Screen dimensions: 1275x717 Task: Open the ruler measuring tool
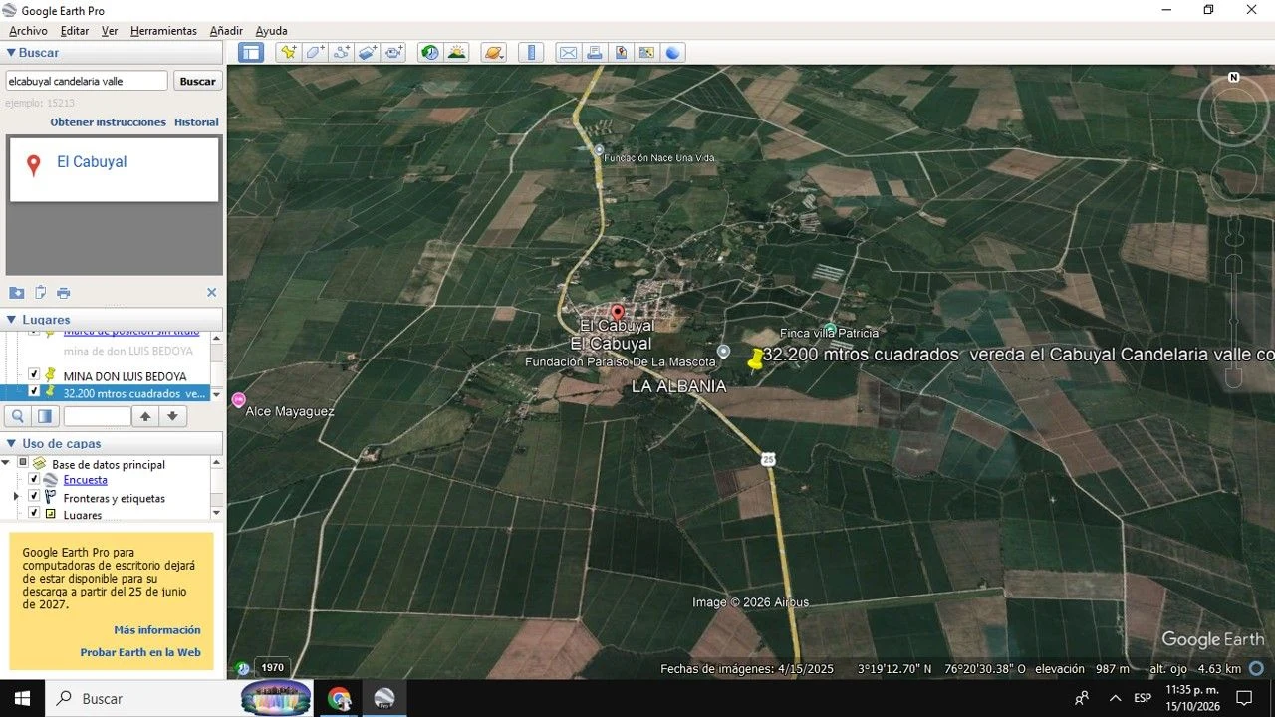(531, 52)
